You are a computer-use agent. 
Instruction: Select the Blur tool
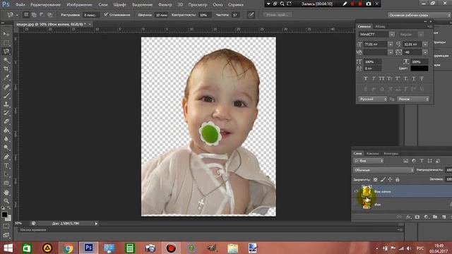coord(6,139)
